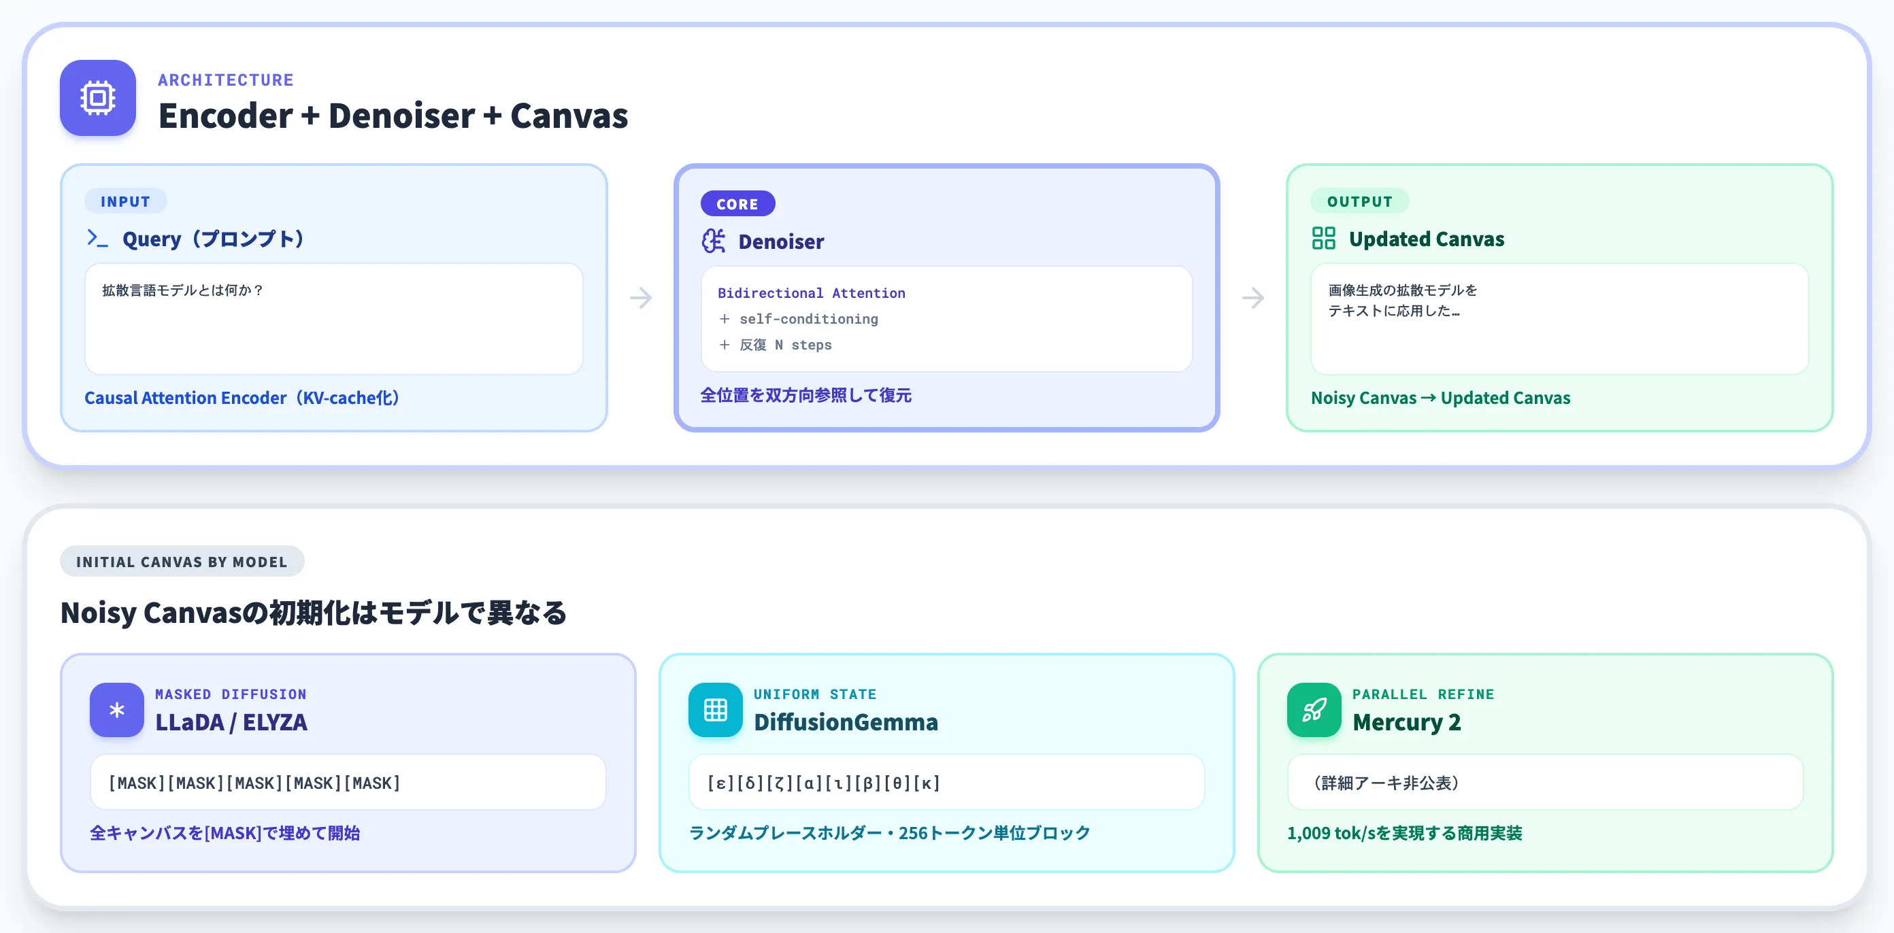Click the rocket icon for Mercury 2
1894x933 pixels.
coord(1314,710)
